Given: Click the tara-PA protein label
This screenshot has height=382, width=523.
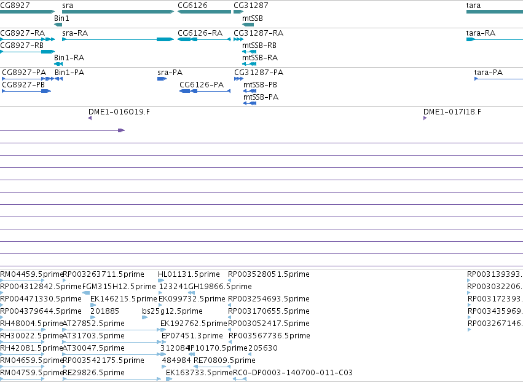Looking at the screenshot, I should coord(489,73).
